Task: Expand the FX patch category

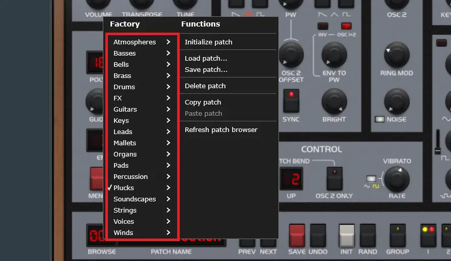Action: pyautogui.click(x=142, y=98)
